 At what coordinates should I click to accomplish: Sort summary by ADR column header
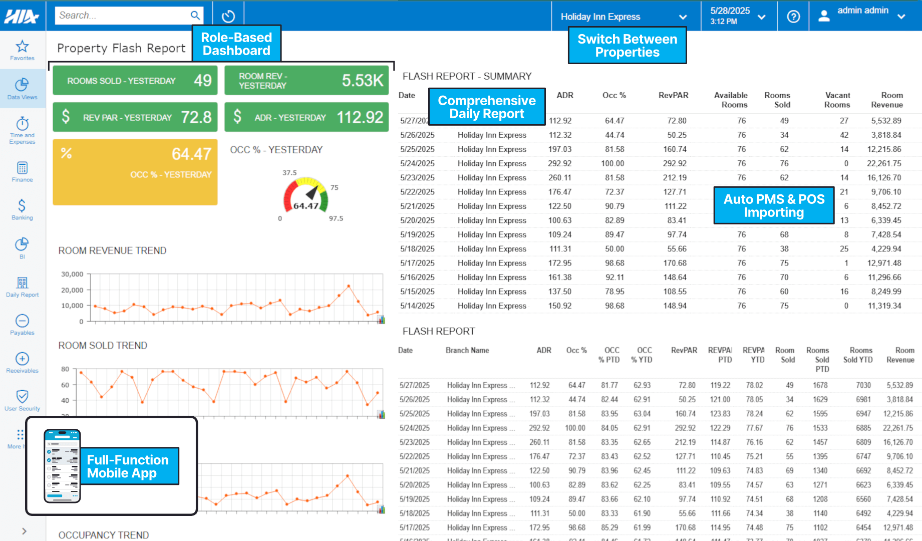(x=565, y=95)
